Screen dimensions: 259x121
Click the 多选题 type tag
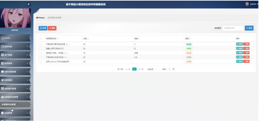pos(189,57)
